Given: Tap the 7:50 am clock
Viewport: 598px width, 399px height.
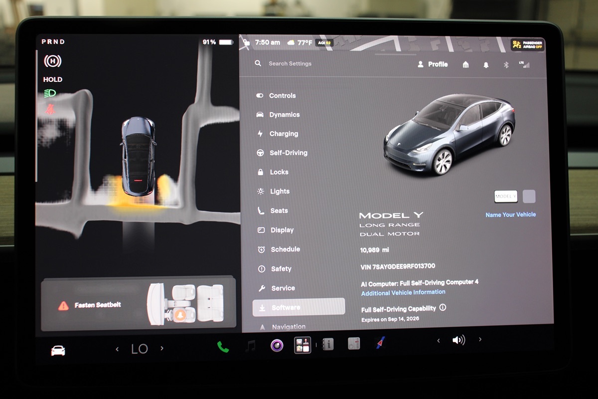Looking at the screenshot, I should [x=268, y=43].
